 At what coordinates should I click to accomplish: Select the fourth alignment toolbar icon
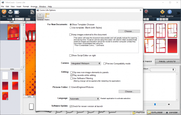click(167, 19)
